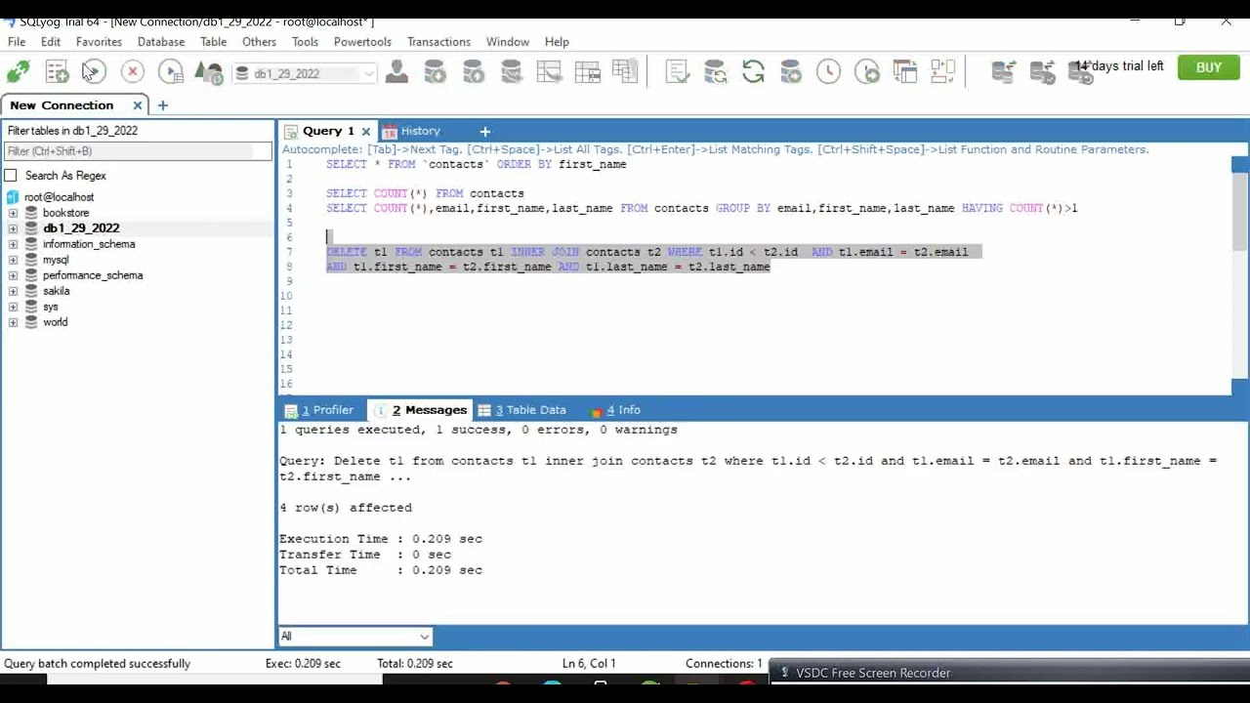
Task: Click the import database icon with down arrow
Action: pyautogui.click(x=435, y=72)
